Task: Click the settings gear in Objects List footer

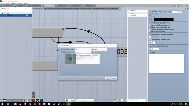Action: pos(1,100)
